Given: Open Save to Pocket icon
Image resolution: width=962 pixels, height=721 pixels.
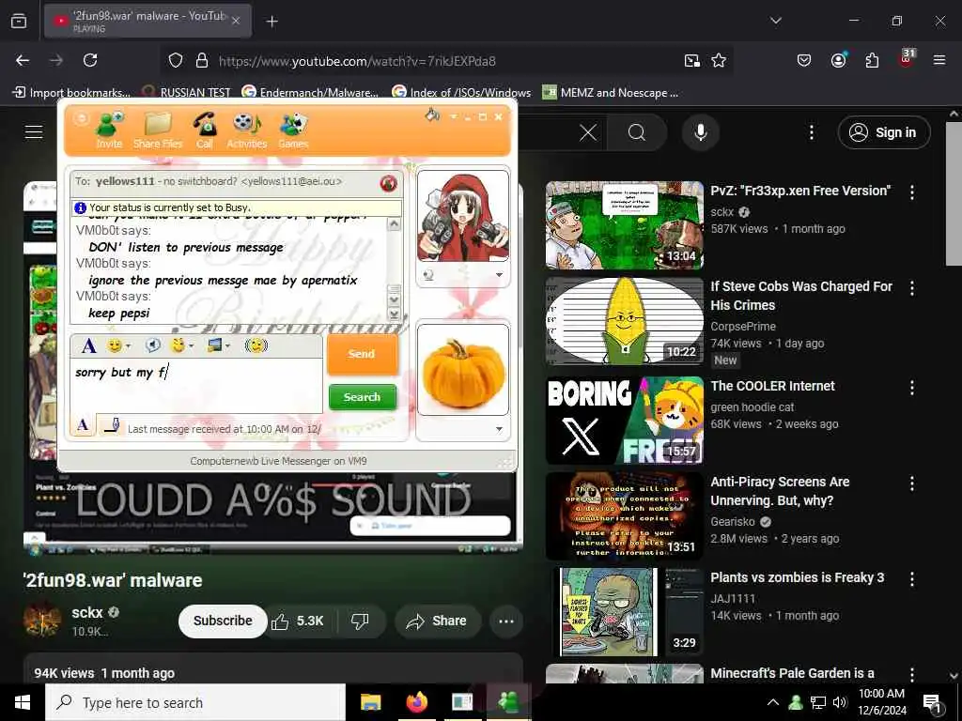Looking at the screenshot, I should (804, 60).
